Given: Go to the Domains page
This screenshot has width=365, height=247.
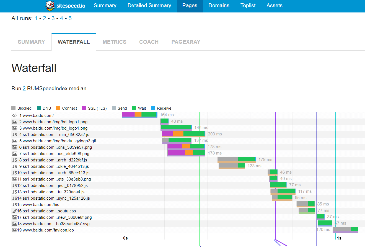Looking at the screenshot, I should point(219,6).
